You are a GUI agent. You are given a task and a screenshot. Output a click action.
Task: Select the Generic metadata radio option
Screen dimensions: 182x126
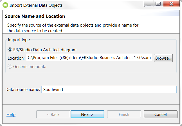[x=10, y=67]
